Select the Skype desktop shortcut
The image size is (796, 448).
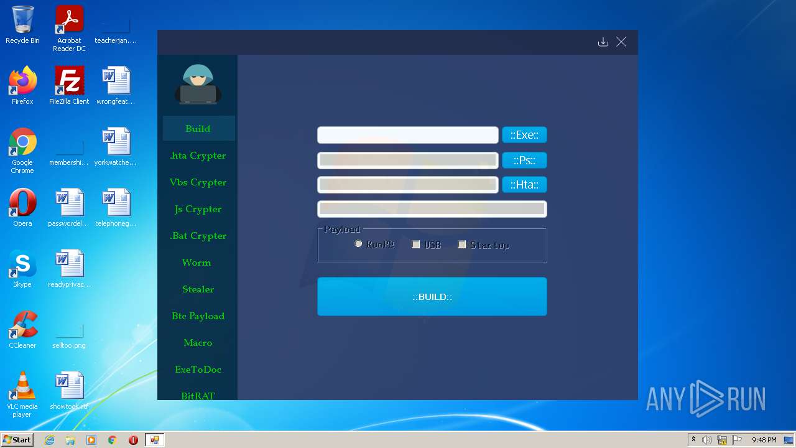coord(22,269)
